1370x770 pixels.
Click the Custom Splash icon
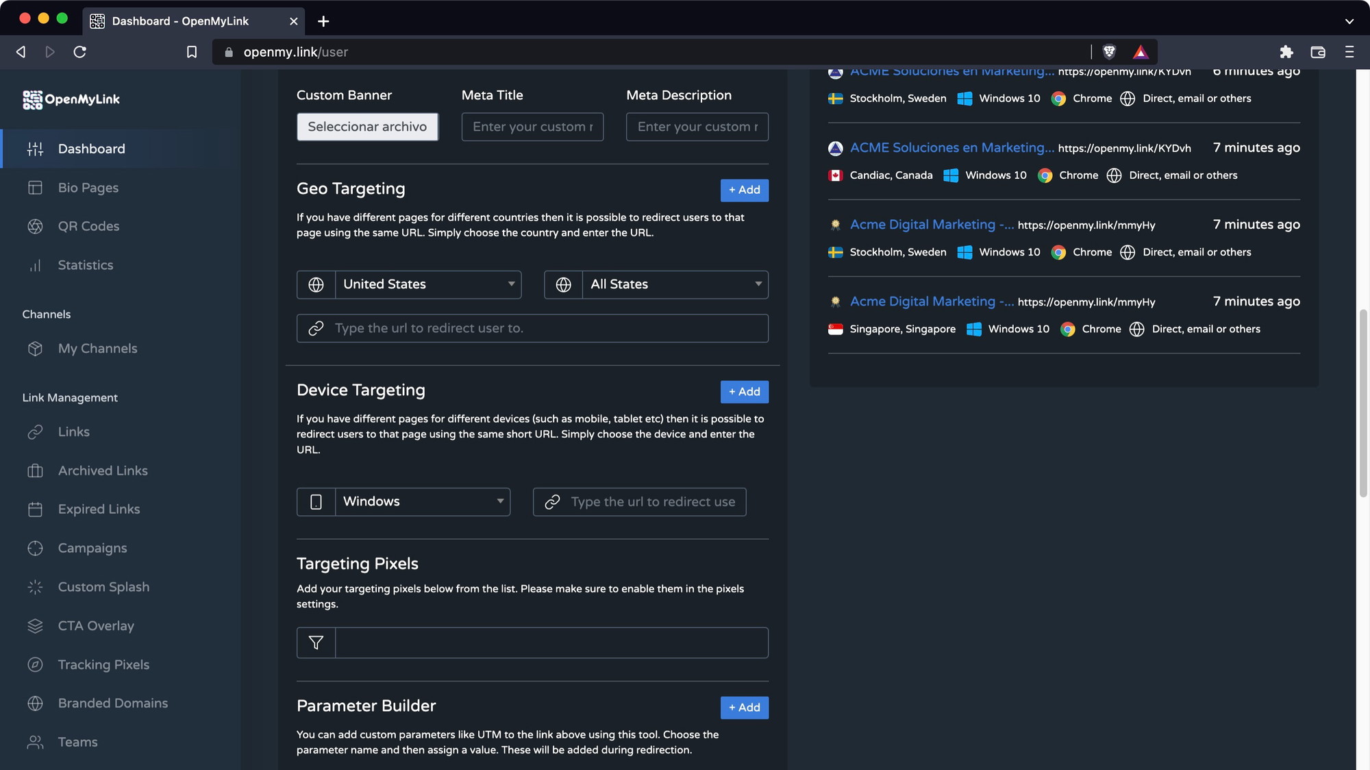[x=35, y=587]
